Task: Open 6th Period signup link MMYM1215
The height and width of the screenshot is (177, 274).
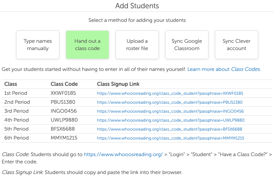Action: click(170, 138)
